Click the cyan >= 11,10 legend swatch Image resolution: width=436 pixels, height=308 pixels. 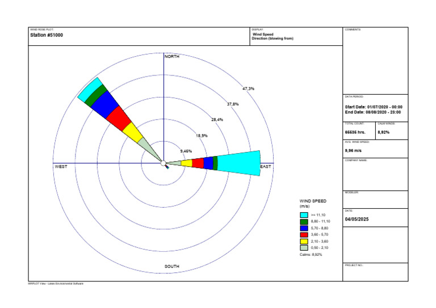point(304,215)
